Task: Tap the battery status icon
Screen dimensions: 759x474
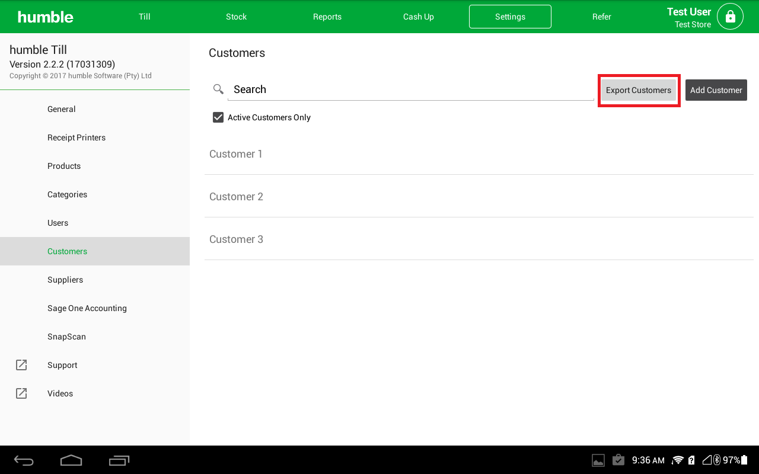Action: click(744, 460)
